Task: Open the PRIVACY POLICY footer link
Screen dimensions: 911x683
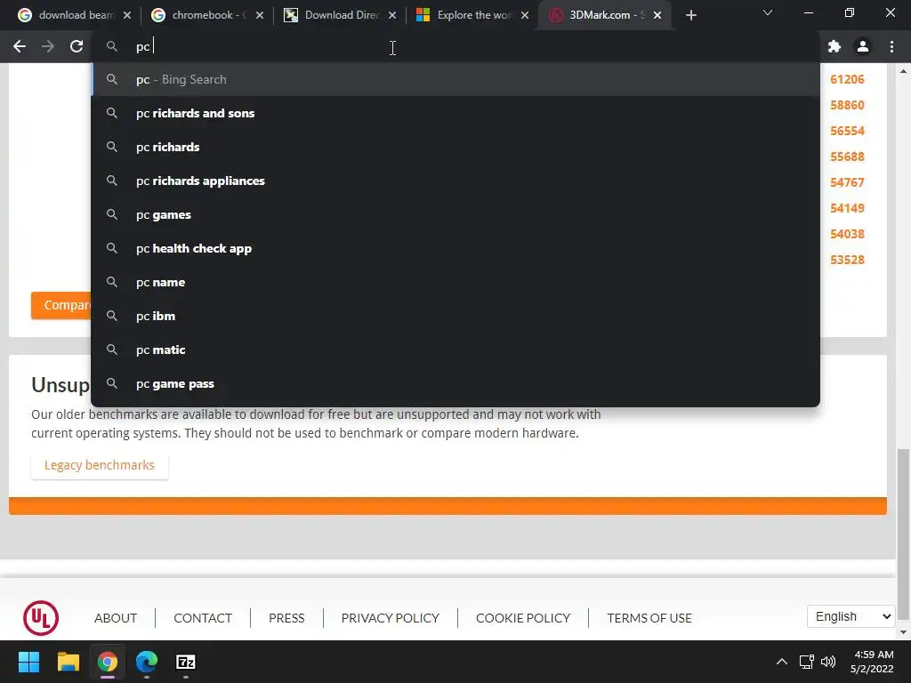Action: [x=390, y=618]
